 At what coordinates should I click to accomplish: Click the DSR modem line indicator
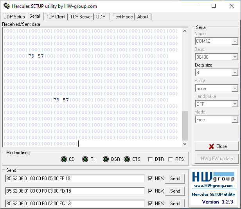106,159
